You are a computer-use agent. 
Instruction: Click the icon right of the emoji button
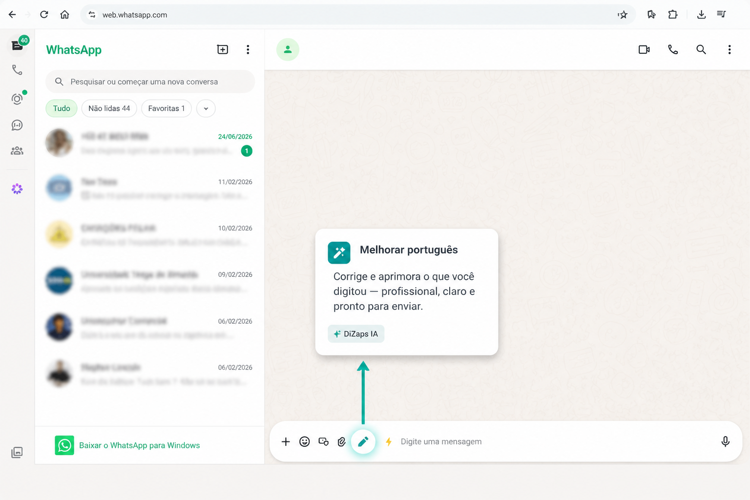[x=323, y=442]
